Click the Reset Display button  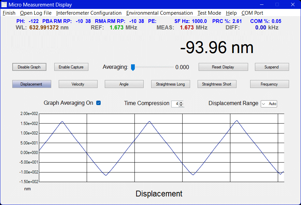[x=223, y=67]
